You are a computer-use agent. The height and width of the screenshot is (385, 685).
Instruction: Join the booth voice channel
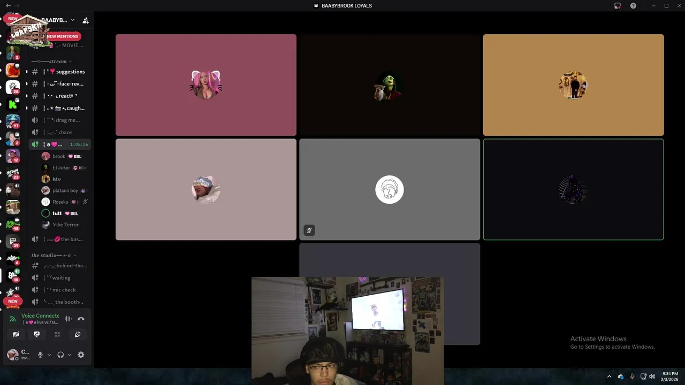pos(59,302)
